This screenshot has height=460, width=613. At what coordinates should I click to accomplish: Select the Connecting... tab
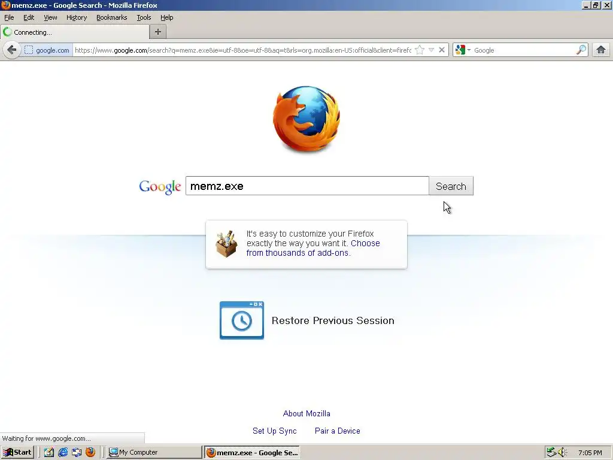point(75,32)
